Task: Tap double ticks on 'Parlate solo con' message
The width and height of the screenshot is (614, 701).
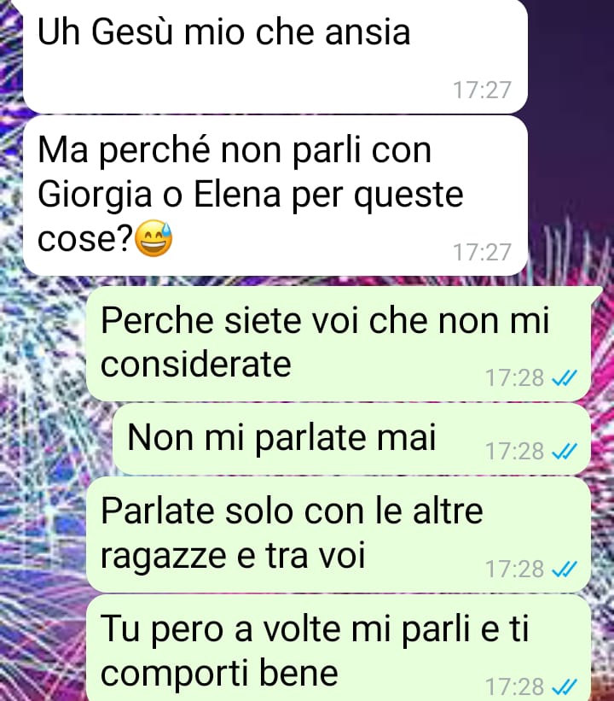Action: pyautogui.click(x=565, y=570)
